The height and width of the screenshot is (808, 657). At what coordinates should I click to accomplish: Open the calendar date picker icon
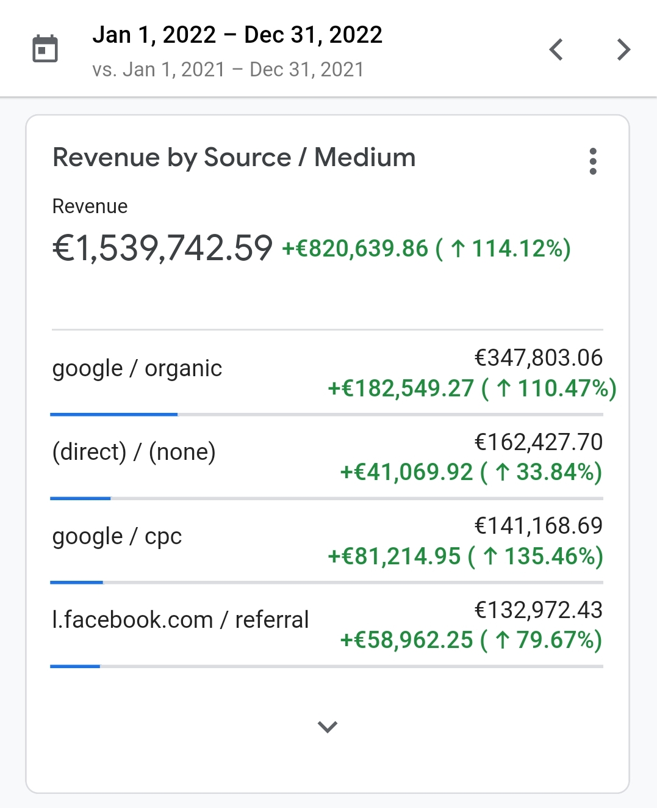(45, 49)
